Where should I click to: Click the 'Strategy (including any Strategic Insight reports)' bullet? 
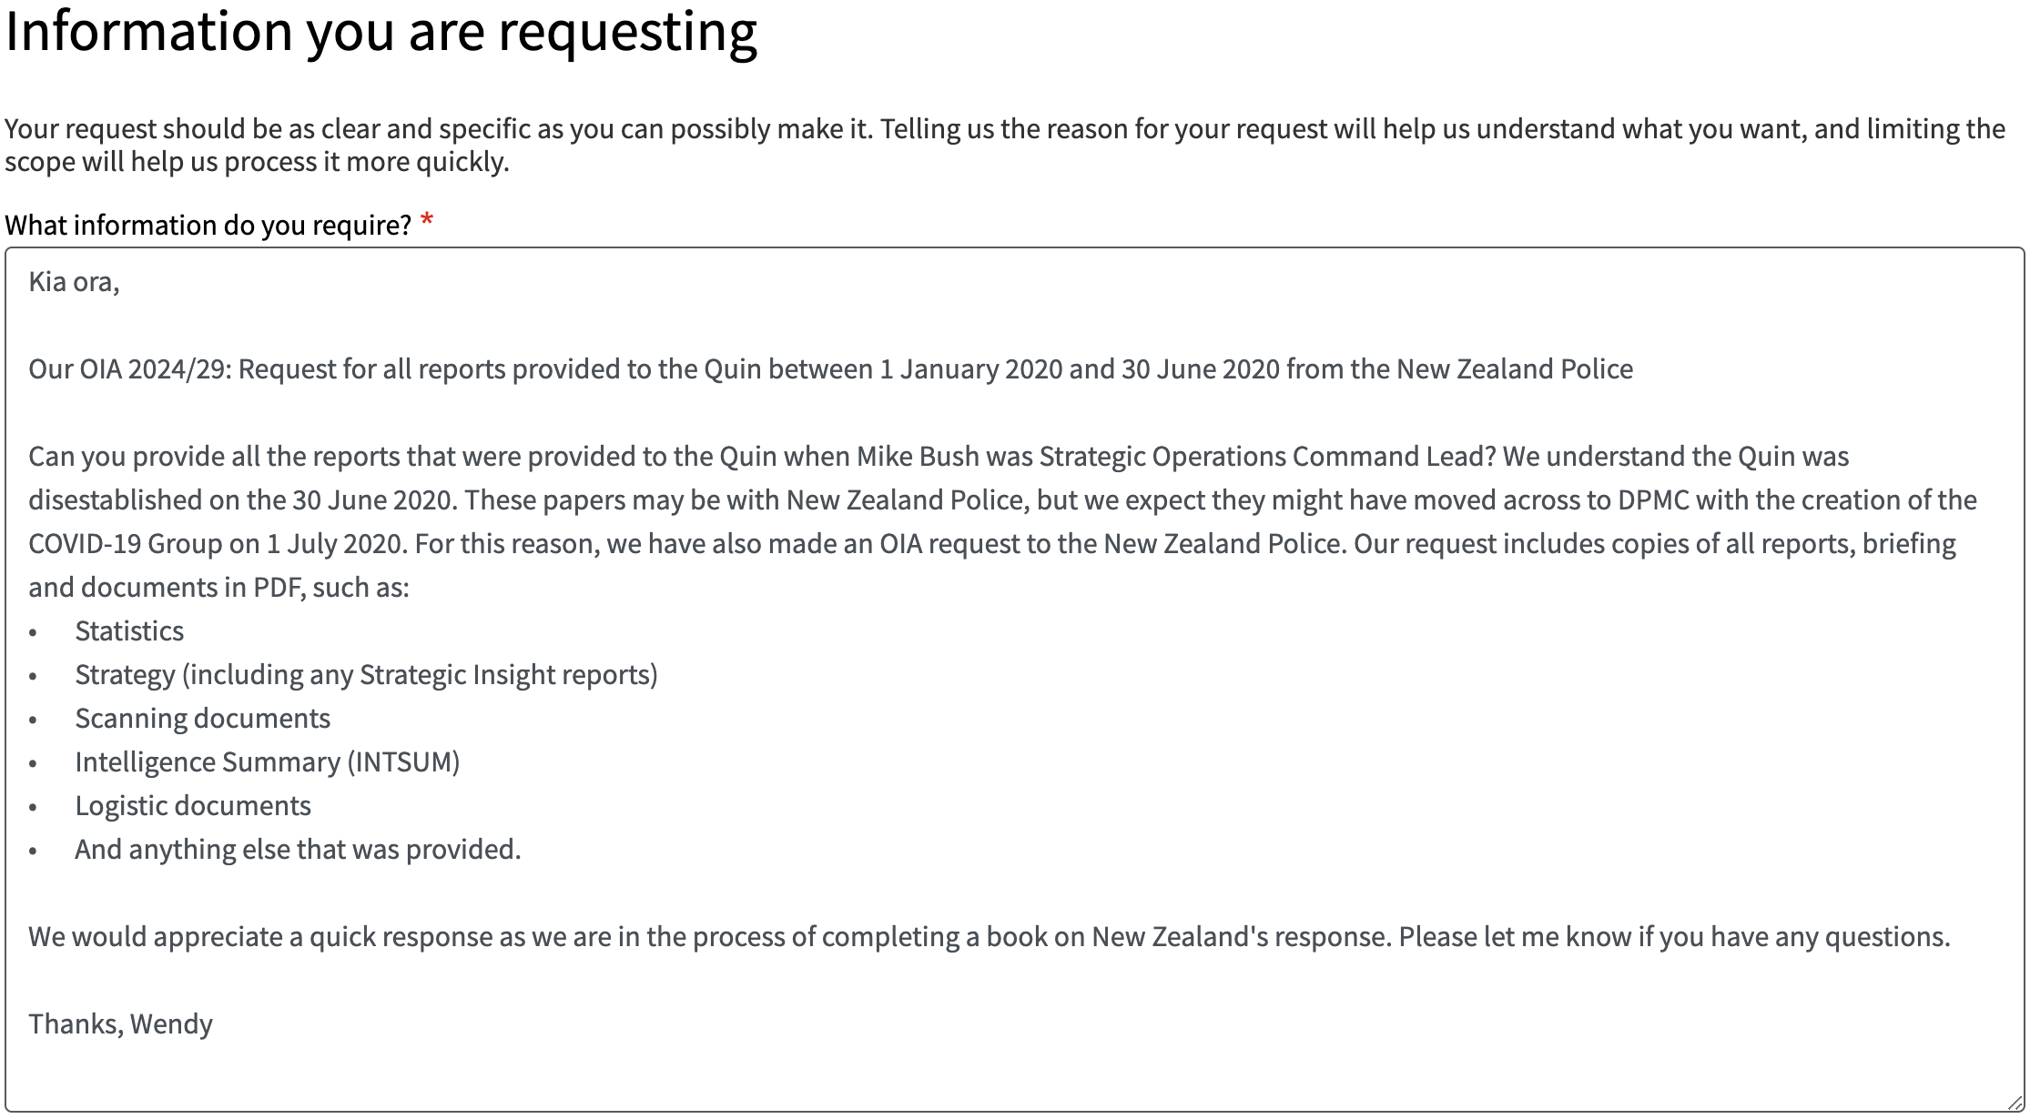click(x=366, y=675)
